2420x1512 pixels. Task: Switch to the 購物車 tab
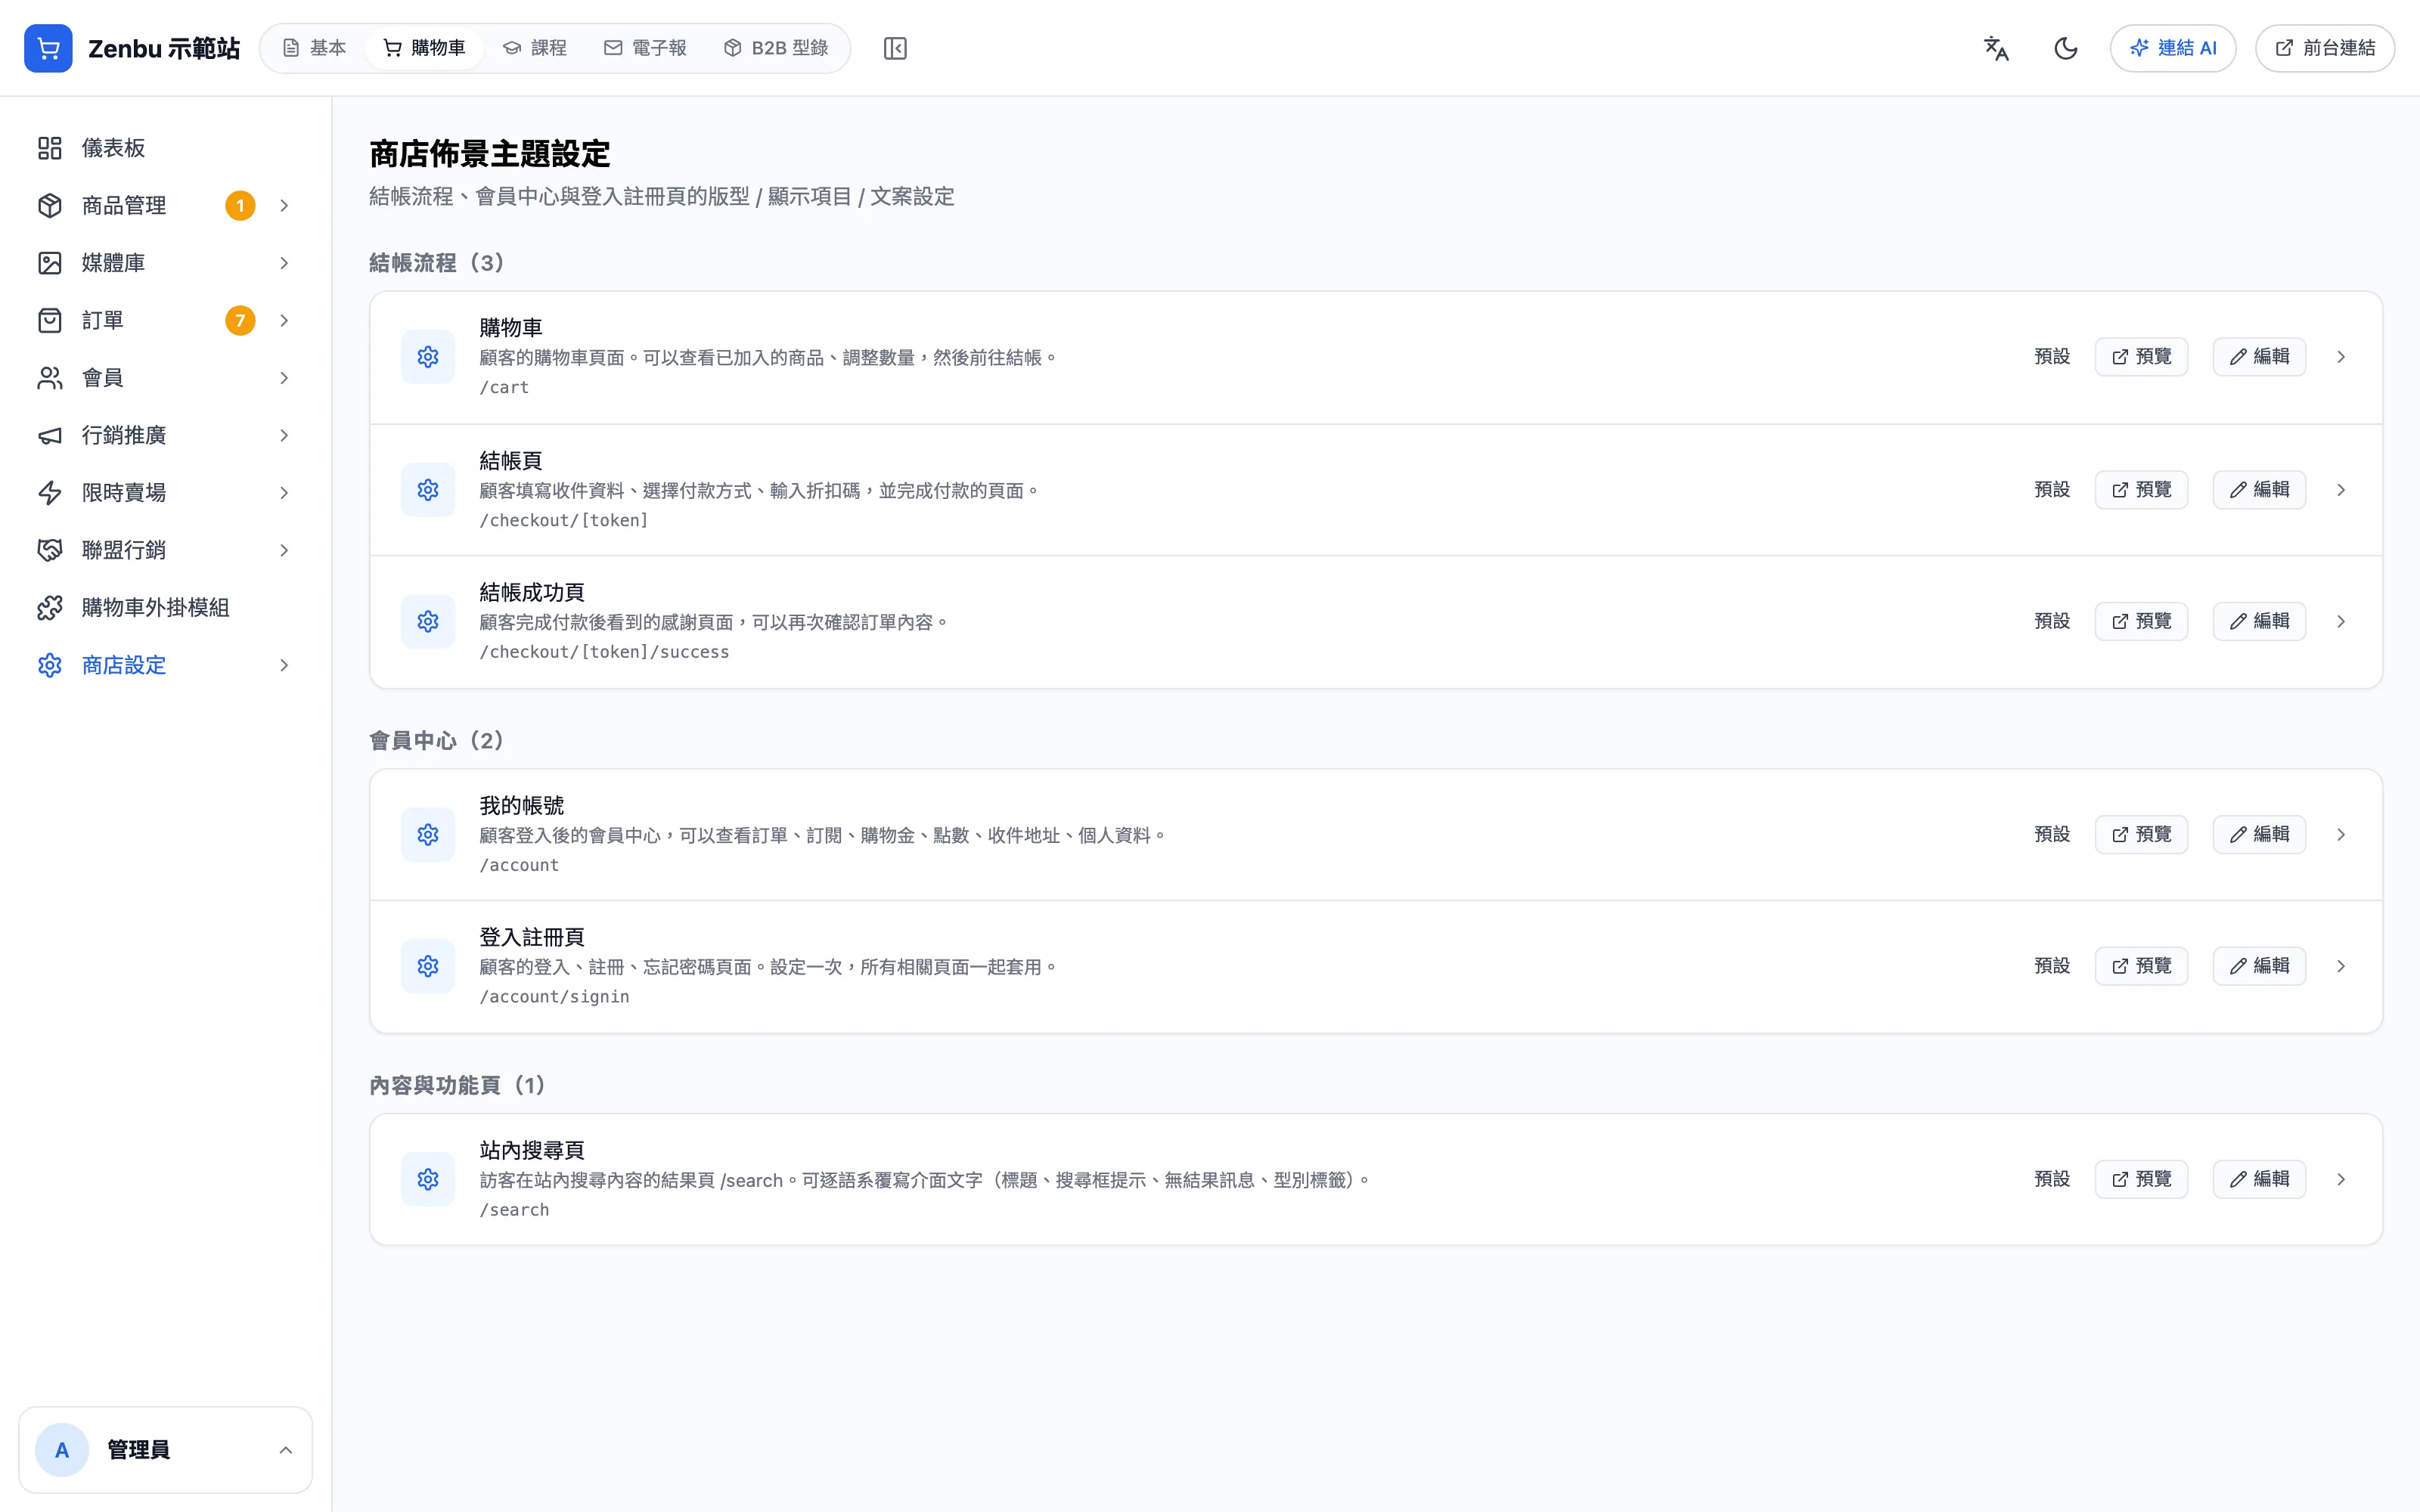coord(424,48)
